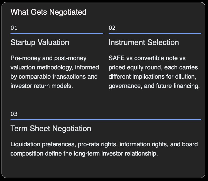Click the "What Gets Negotiated" title
The image size is (208, 181).
[x=48, y=12]
